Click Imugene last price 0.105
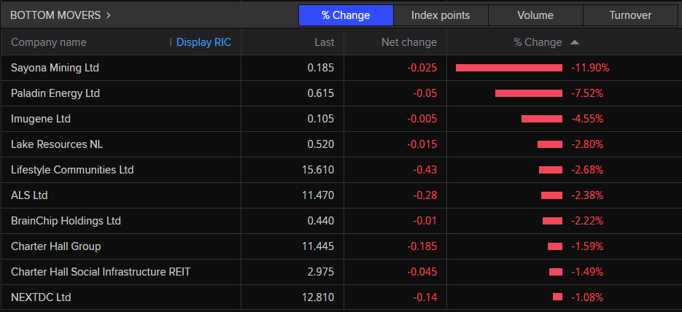 [x=320, y=119]
